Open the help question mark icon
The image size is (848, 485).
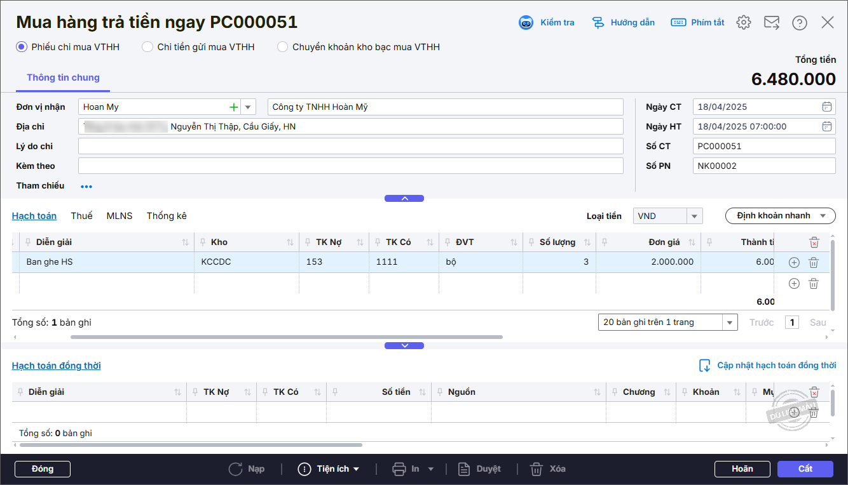(x=799, y=23)
